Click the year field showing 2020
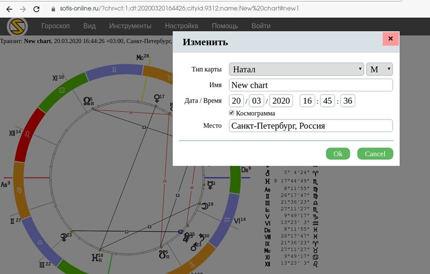Image resolution: width=430 pixels, height=274 pixels. [281, 101]
